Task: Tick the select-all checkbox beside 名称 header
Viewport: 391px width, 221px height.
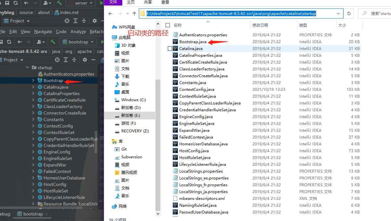Action: tap(168, 25)
